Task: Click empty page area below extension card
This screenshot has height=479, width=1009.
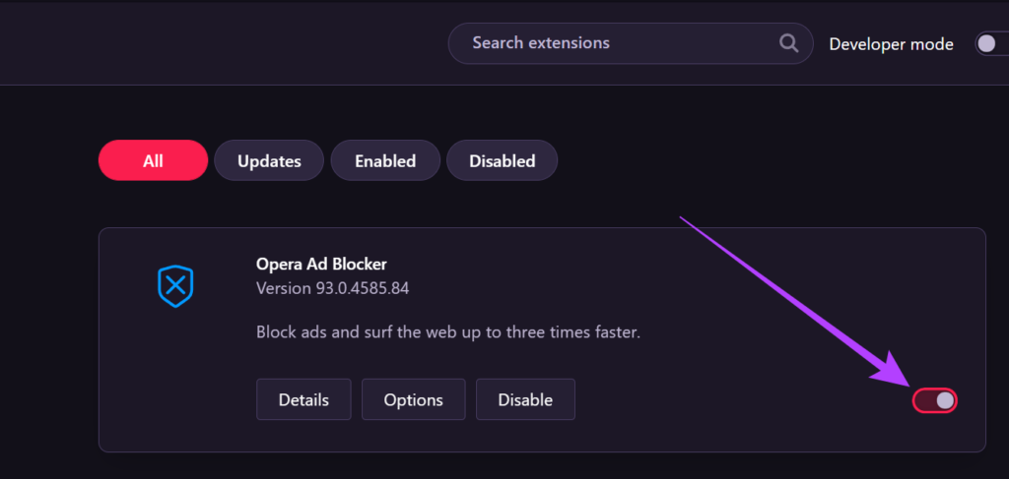Action: pos(493,466)
